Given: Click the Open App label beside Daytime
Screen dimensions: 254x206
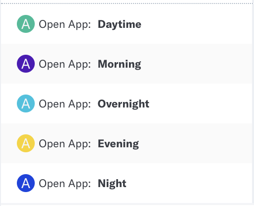Looking at the screenshot, I should tap(65, 25).
